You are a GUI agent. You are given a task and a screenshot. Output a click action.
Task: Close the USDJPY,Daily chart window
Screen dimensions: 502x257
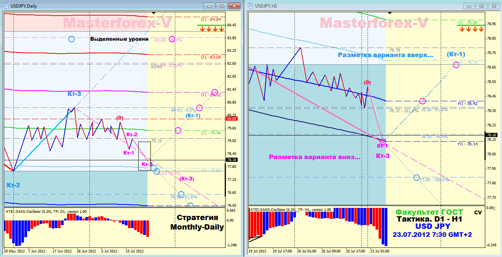[234, 6]
